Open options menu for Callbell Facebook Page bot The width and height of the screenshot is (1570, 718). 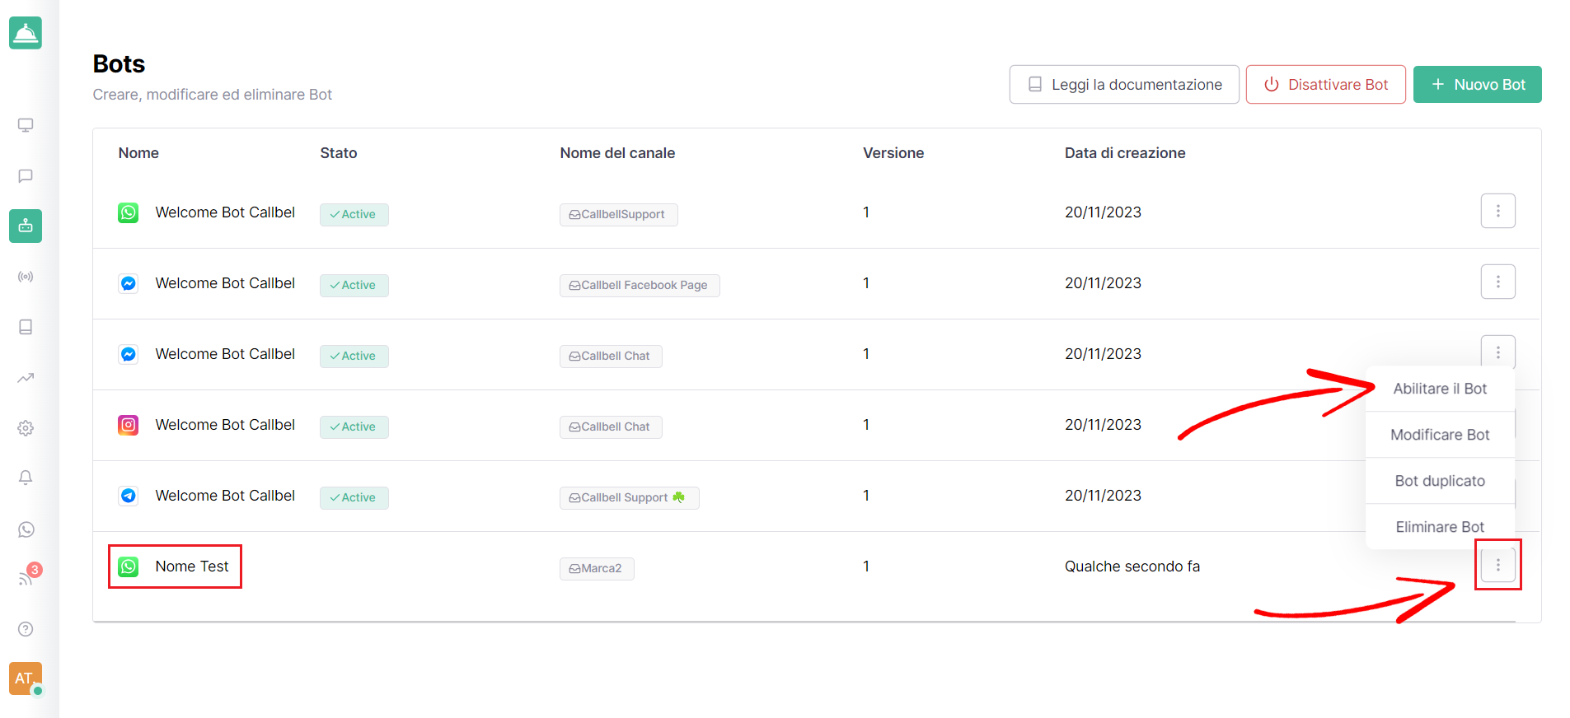[x=1497, y=282]
